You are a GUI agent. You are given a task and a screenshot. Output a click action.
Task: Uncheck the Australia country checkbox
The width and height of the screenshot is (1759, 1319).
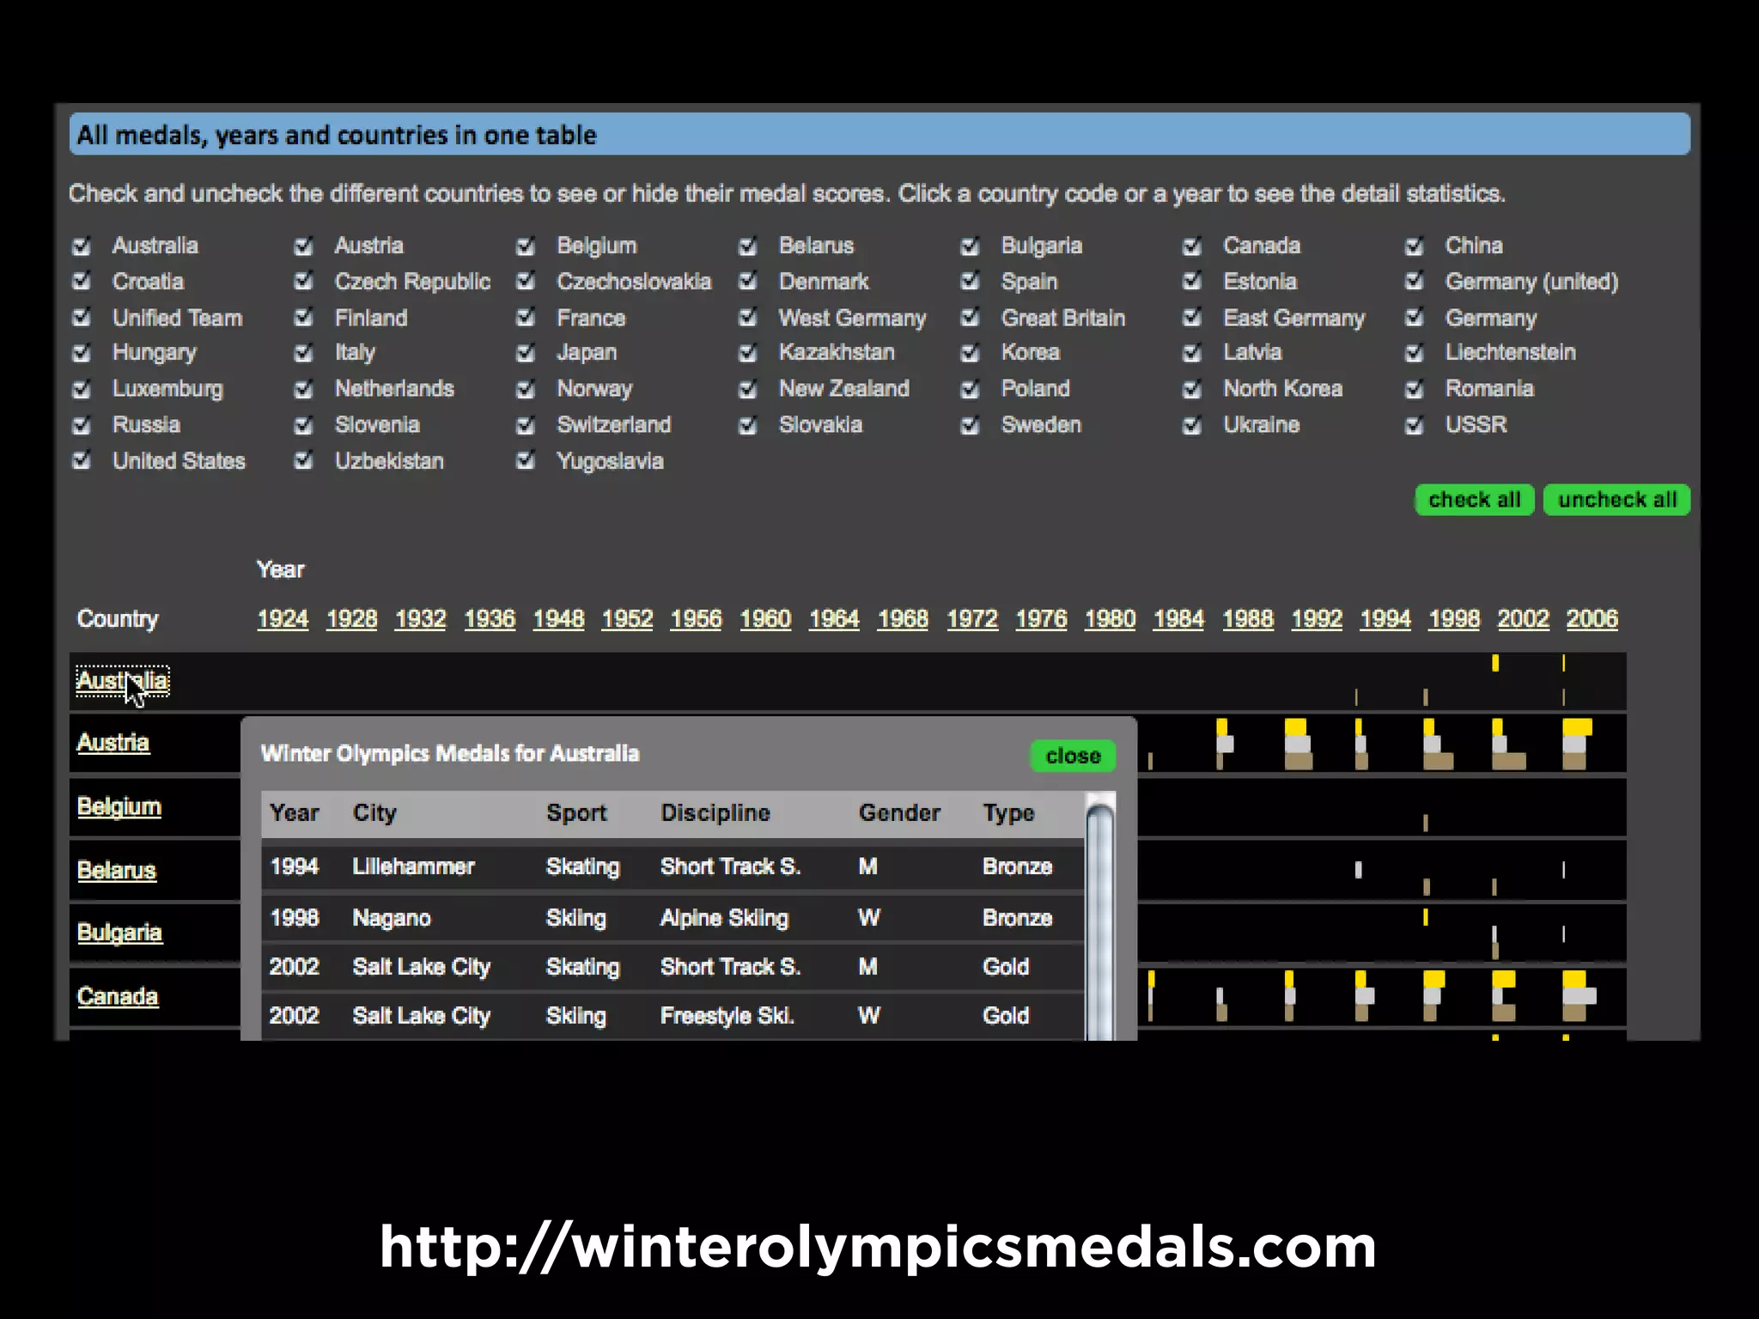pyautogui.click(x=82, y=246)
